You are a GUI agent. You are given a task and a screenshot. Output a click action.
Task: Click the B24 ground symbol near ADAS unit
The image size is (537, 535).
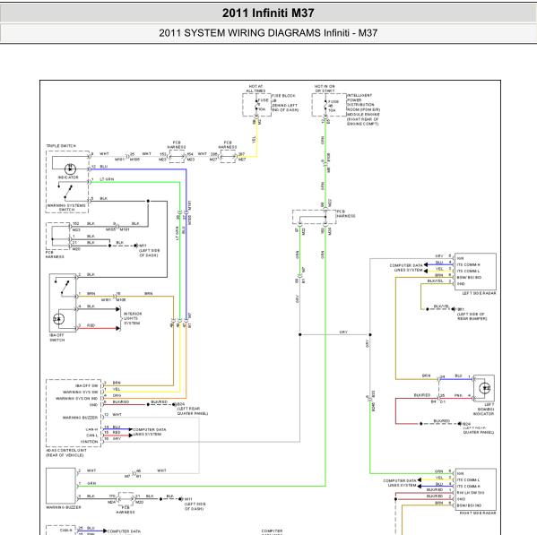click(174, 404)
